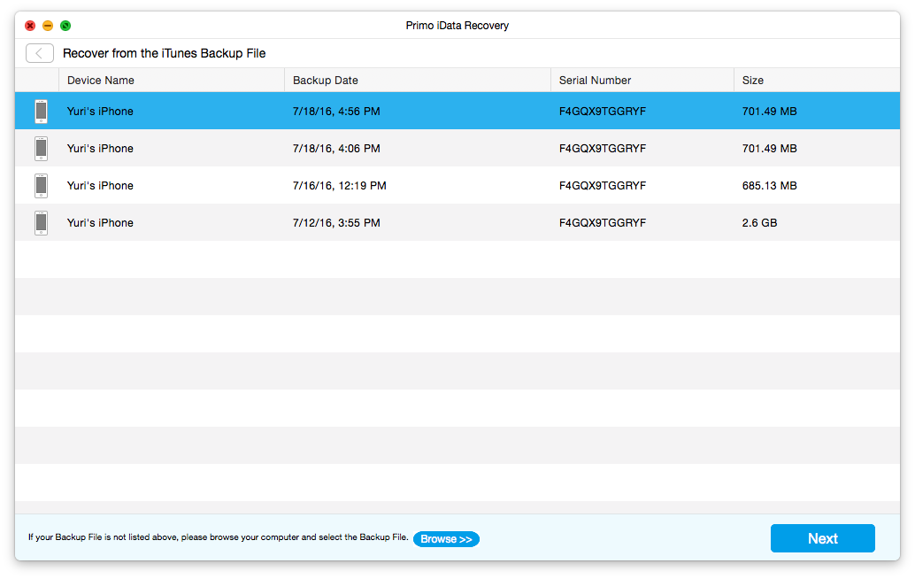This screenshot has height=579, width=915.
Task: Go back with the arrow button
Action: (40, 53)
